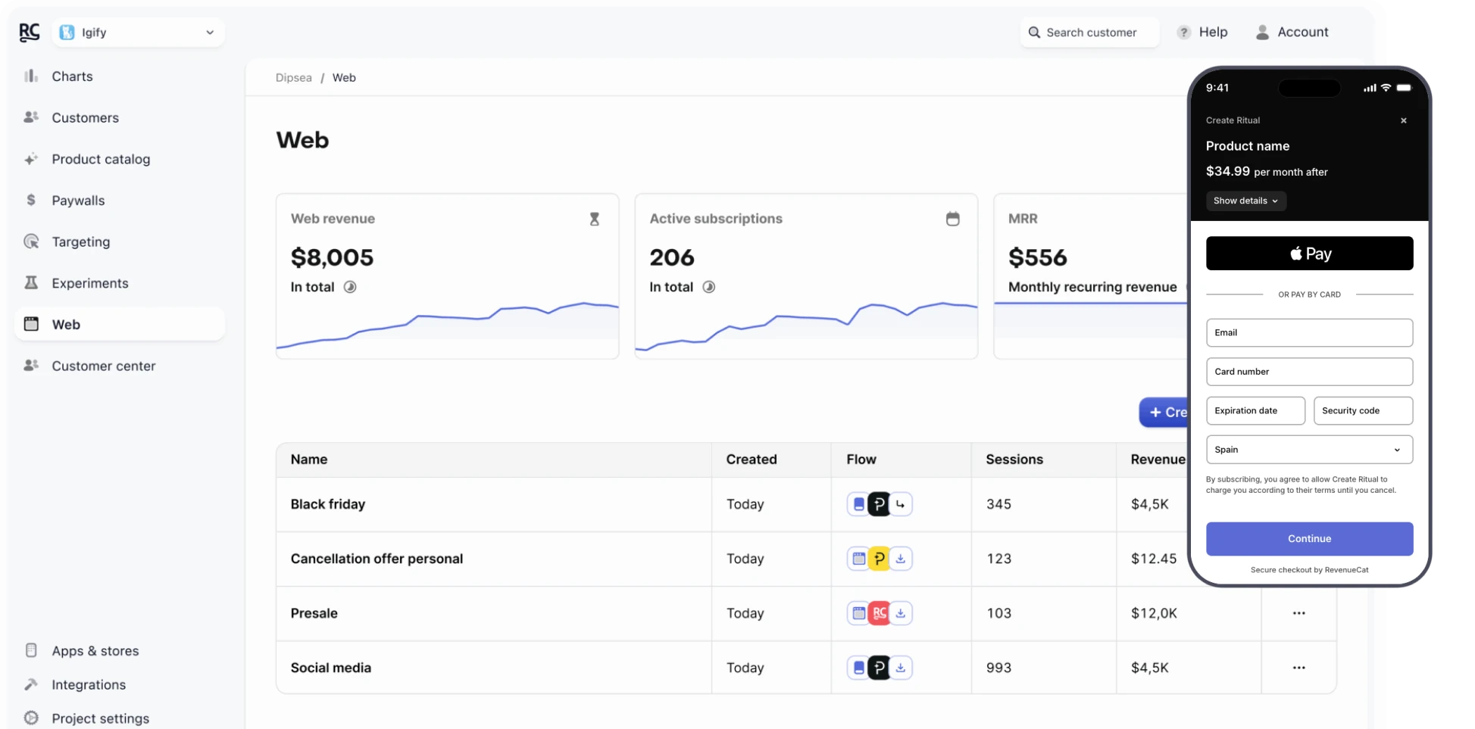Open Targeting section
The image size is (1475, 729).
click(80, 241)
